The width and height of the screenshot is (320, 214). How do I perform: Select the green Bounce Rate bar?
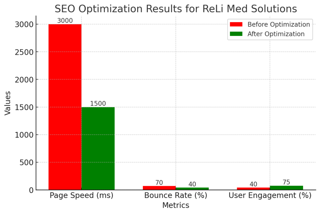[192, 189]
